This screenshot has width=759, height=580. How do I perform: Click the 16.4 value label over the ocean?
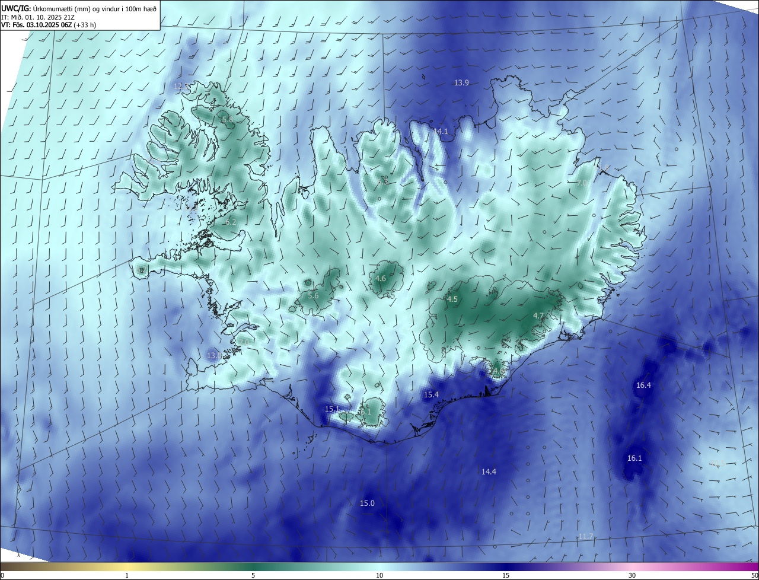(643, 385)
